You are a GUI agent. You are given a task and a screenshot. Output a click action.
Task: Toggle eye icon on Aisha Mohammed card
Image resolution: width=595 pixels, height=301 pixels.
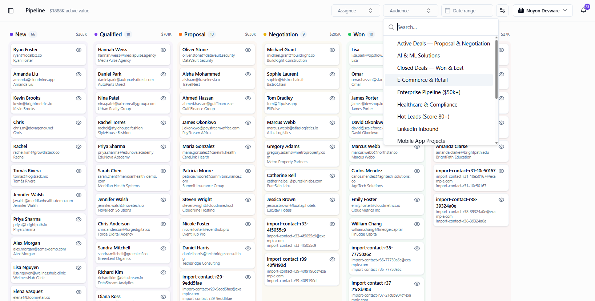(248, 74)
